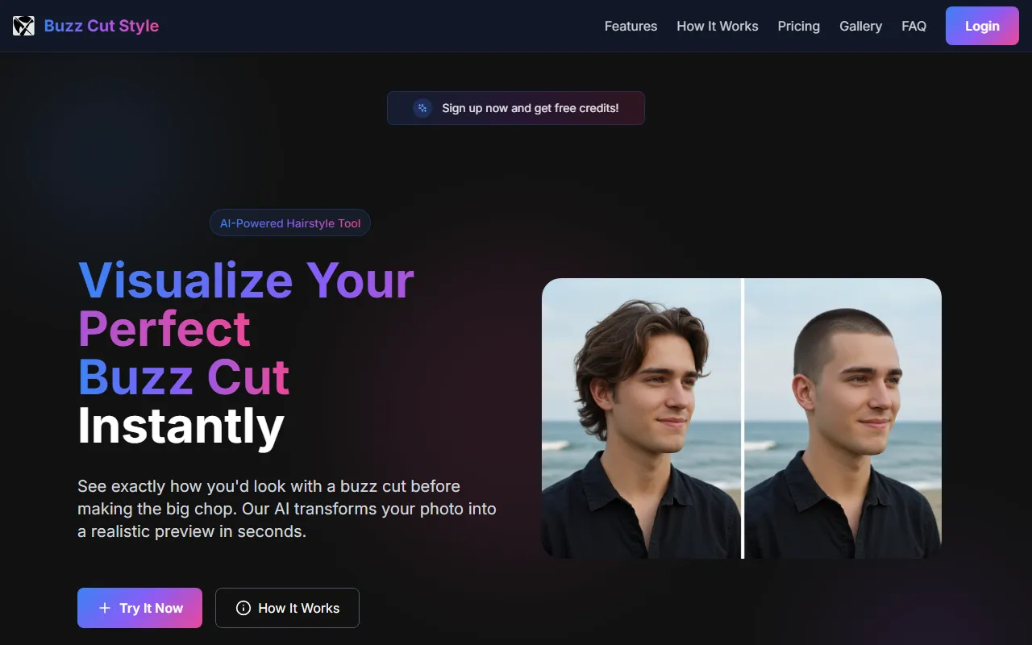Click the AI-Powered Hairstyle Tool badge
Viewport: 1032px width, 645px height.
[290, 223]
